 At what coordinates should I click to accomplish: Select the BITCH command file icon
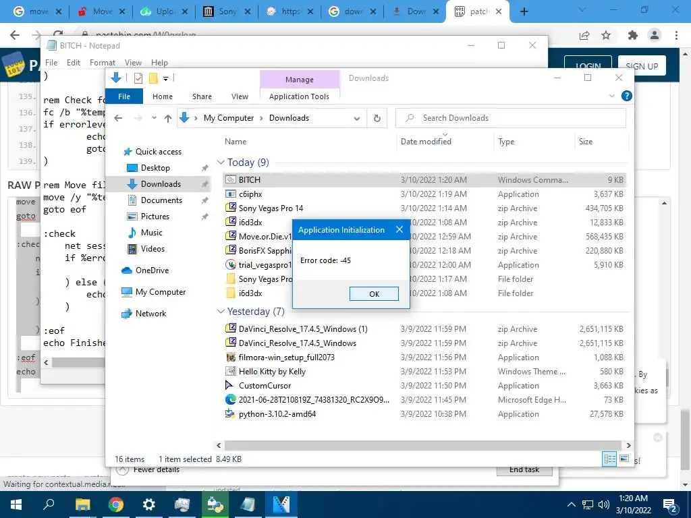tap(231, 179)
